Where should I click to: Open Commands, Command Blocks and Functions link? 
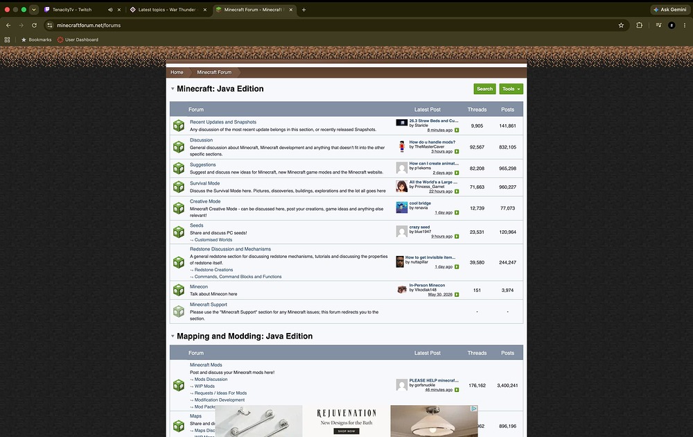[x=238, y=277]
